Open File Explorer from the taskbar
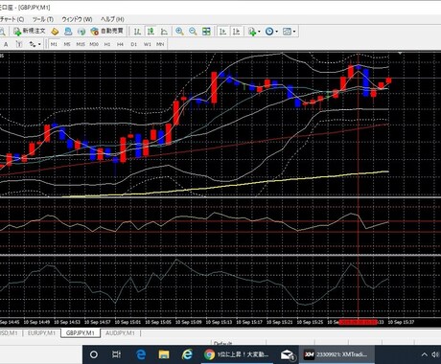The width and height of the screenshot is (441, 364). (164, 354)
